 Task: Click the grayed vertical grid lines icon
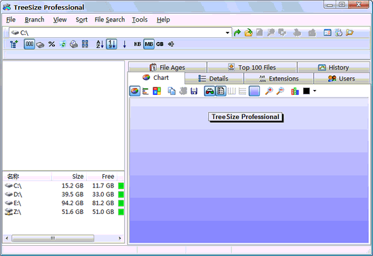[x=231, y=91]
